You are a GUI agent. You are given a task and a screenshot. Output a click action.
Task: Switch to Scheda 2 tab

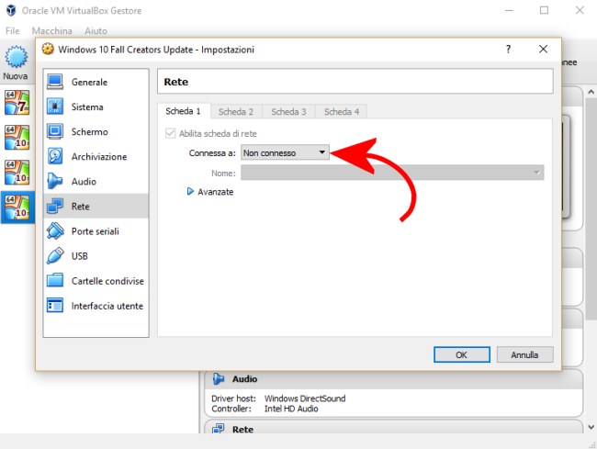tap(236, 111)
